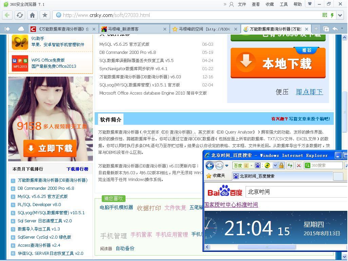Open the 收藏 menu

coord(270,4)
